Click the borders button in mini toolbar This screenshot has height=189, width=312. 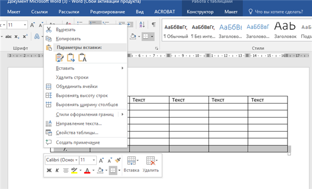point(113,170)
